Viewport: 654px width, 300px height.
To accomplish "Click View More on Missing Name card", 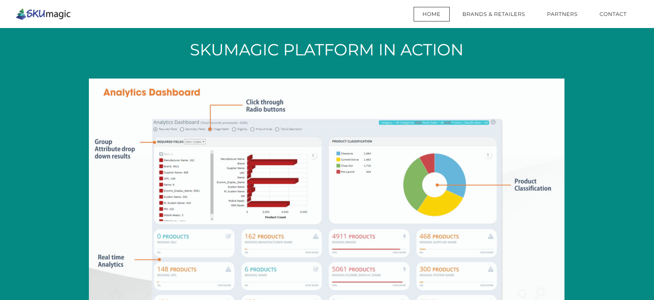I will pyautogui.click(x=312, y=285).
